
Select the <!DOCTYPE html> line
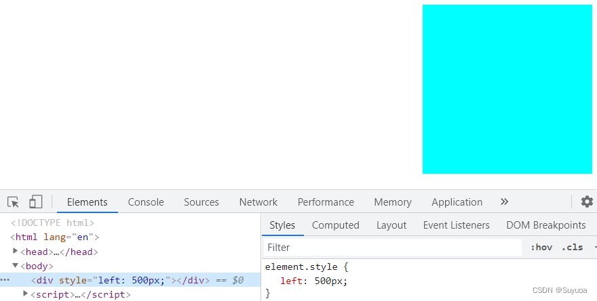coord(52,223)
